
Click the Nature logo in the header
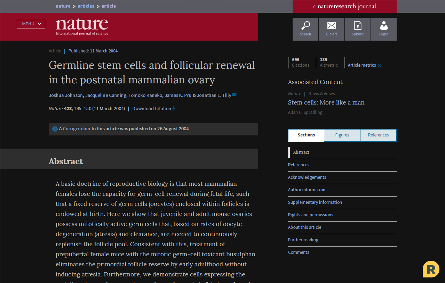point(82,26)
